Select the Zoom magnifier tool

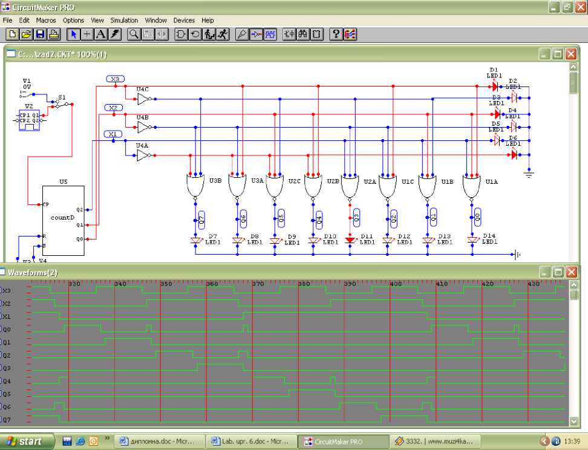tap(133, 34)
